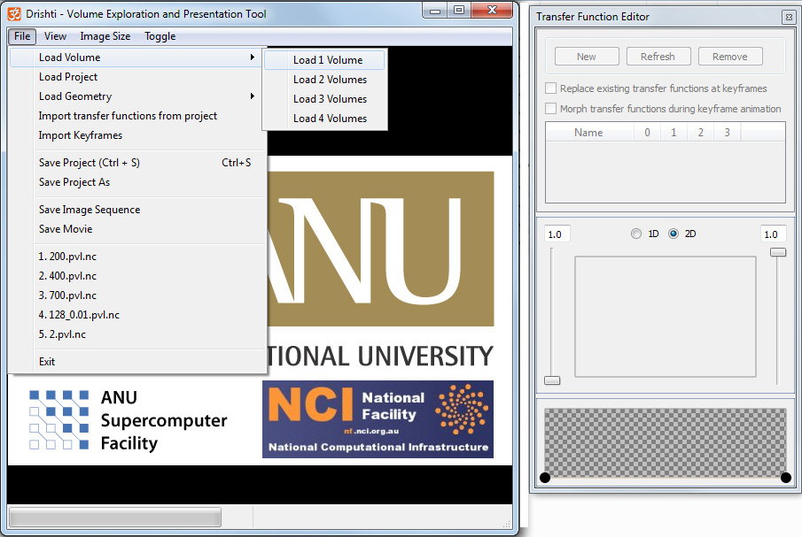
Task: Click the Name column header
Action: tap(589, 133)
